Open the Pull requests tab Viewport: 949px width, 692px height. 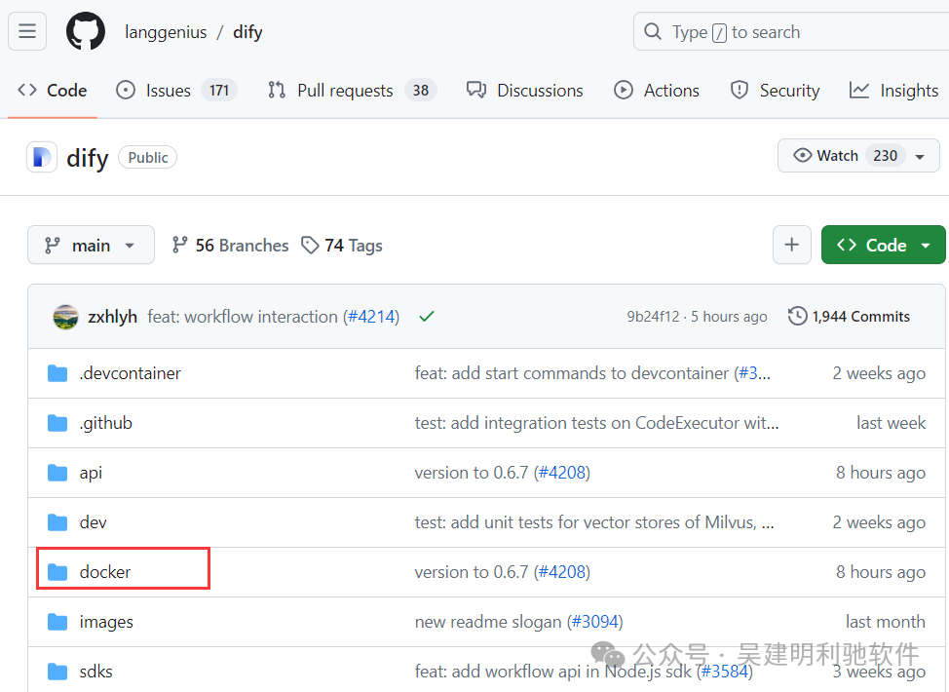352,91
